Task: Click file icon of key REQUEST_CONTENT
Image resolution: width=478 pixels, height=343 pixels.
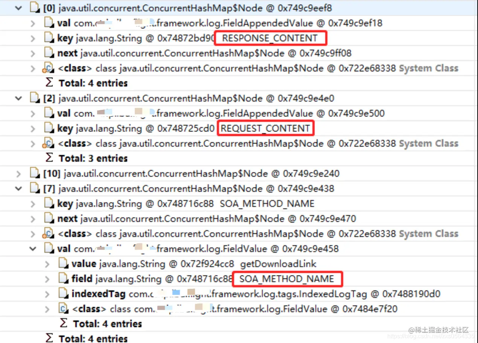Action: [x=49, y=128]
